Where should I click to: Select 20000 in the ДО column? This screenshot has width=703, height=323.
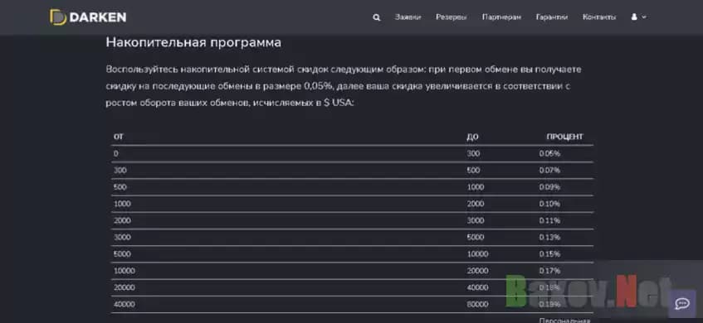coord(477,271)
